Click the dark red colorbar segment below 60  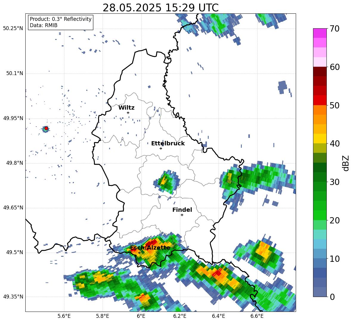tap(320, 71)
